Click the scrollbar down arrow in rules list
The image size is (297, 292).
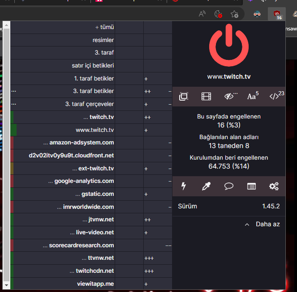(6, 285)
